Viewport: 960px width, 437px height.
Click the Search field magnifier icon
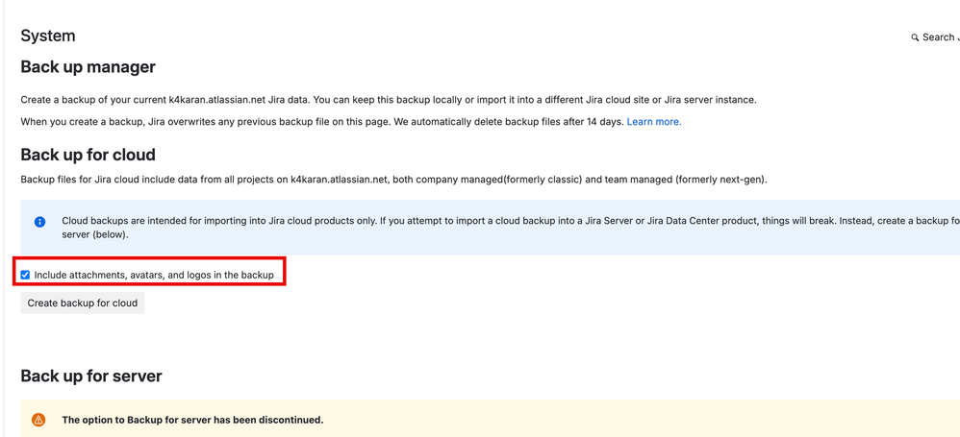(915, 37)
